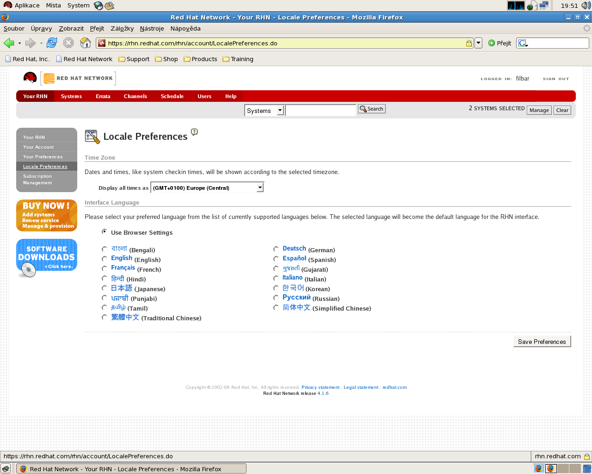Screen dimensions: 592x474
Task: Click Firefox window entry in taskbar
Action: pyautogui.click(x=131, y=468)
